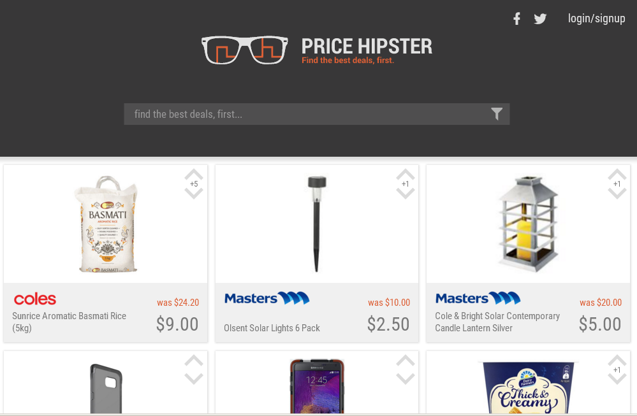The height and width of the screenshot is (416, 637).
Task: Click the filter funnel in search bar
Action: (x=497, y=114)
